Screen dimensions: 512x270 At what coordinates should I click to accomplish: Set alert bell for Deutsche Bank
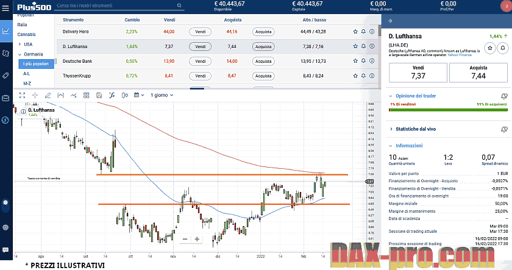(x=363, y=61)
